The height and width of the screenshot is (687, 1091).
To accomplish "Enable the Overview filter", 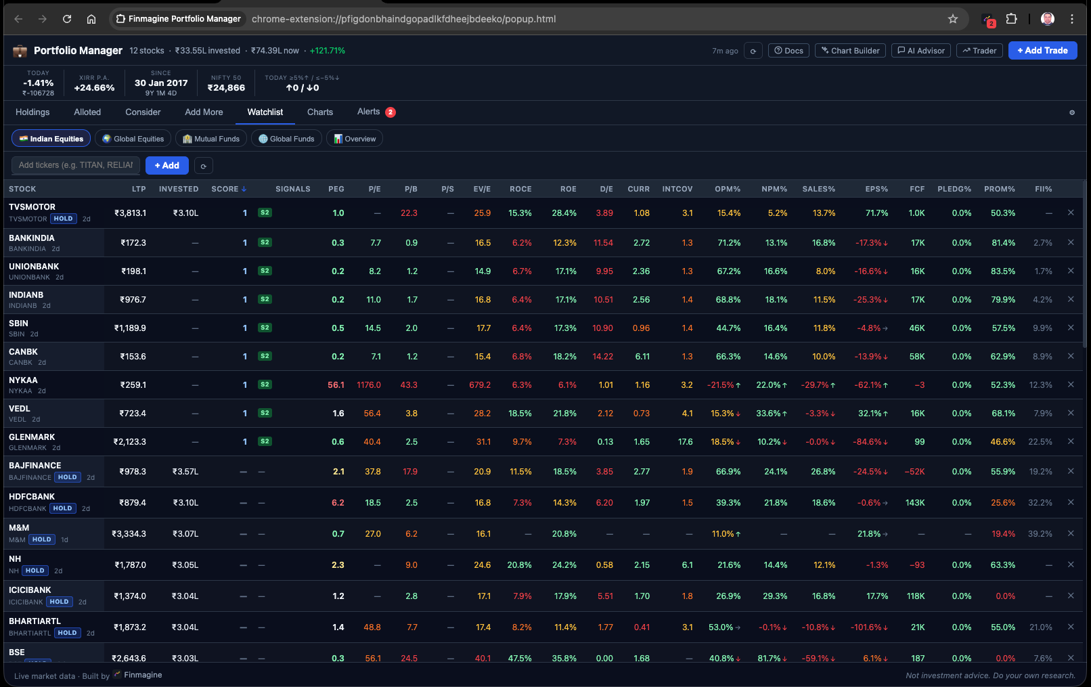I will [x=354, y=138].
